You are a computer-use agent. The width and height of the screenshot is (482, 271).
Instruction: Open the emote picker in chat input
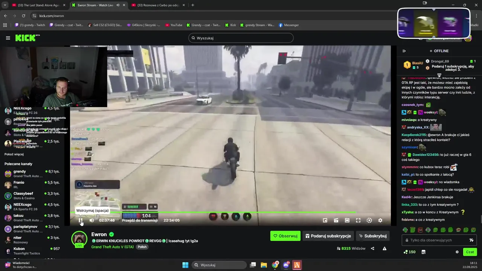coord(471,240)
